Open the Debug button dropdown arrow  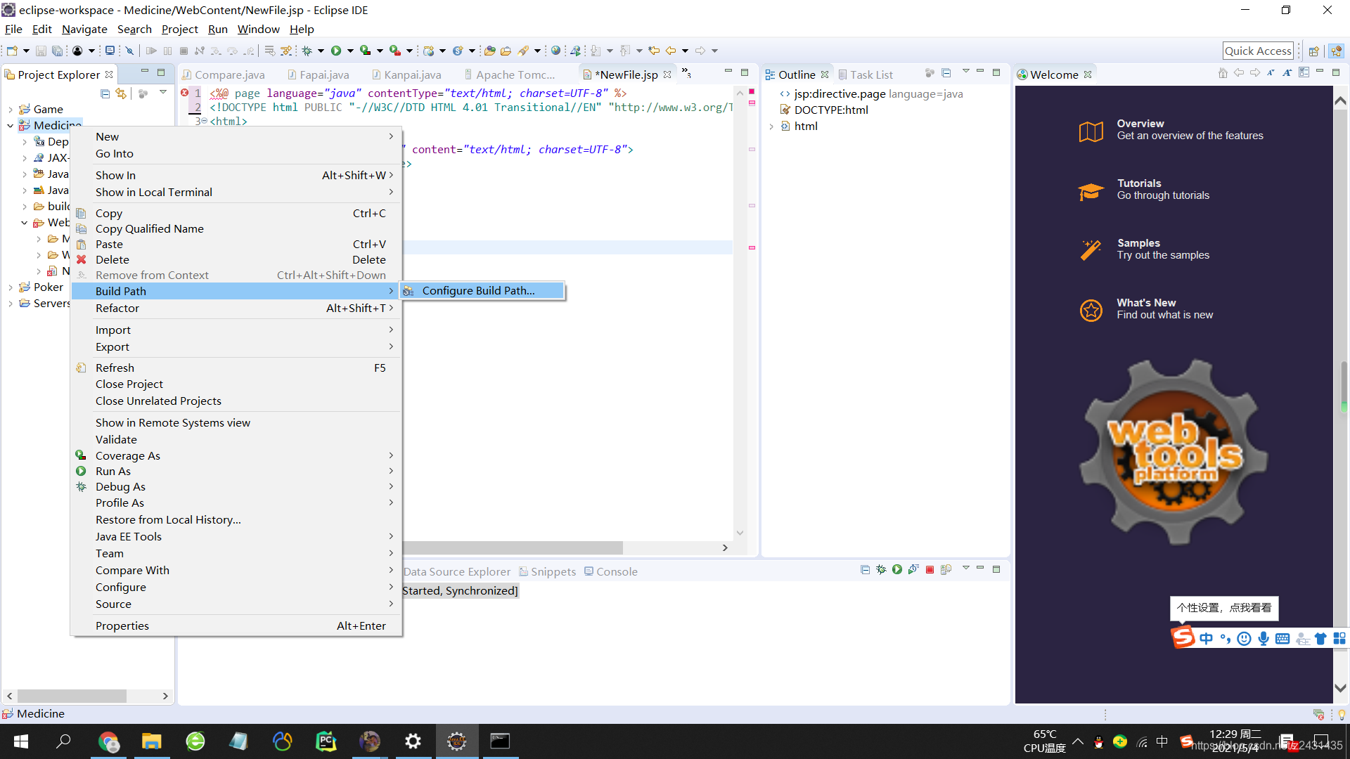(x=321, y=51)
